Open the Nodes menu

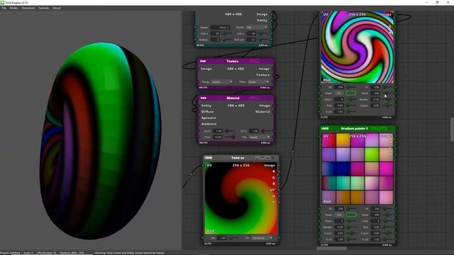point(13,8)
